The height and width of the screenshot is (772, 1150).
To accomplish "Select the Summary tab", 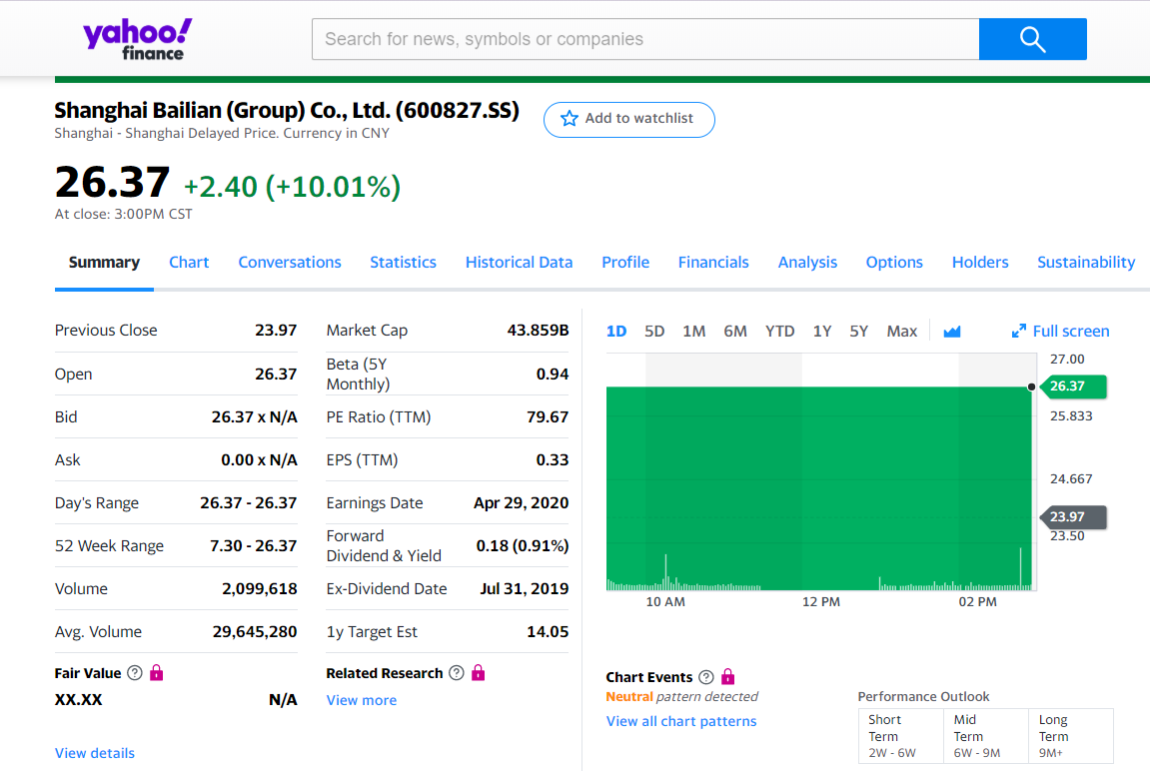I will pos(104,263).
